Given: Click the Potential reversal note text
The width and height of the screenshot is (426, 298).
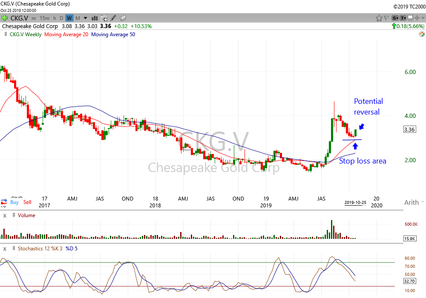Looking at the screenshot, I should [368, 106].
